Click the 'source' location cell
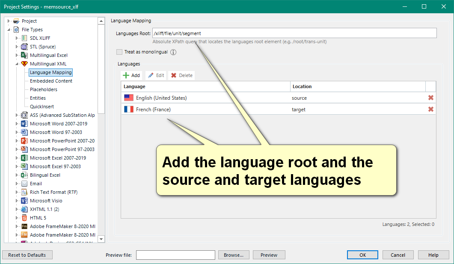 [299, 98]
